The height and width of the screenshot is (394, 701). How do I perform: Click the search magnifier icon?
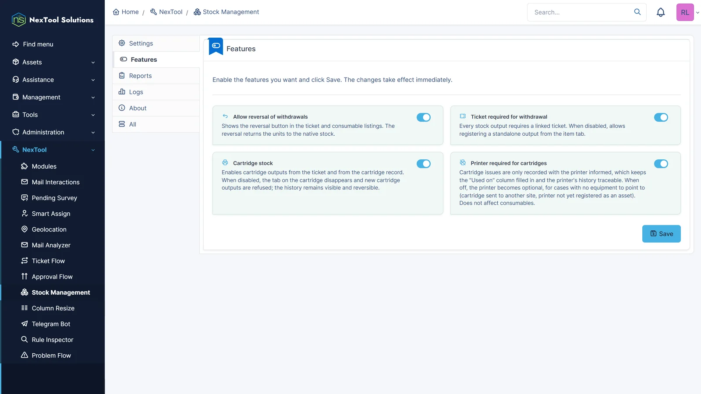tap(637, 12)
